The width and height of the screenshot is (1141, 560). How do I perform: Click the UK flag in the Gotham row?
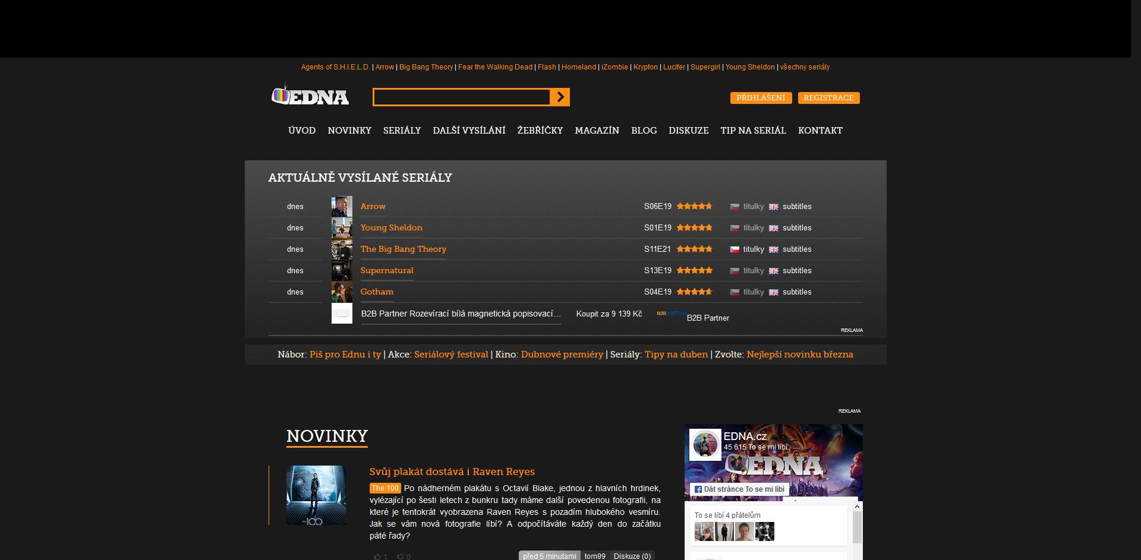[x=774, y=292]
